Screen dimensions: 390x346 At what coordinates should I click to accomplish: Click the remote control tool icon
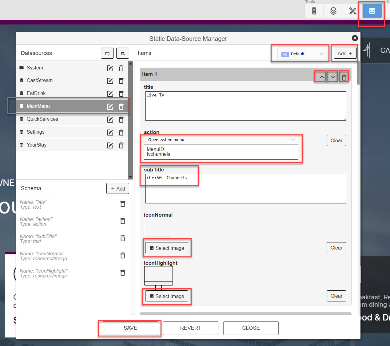pyautogui.click(x=314, y=11)
